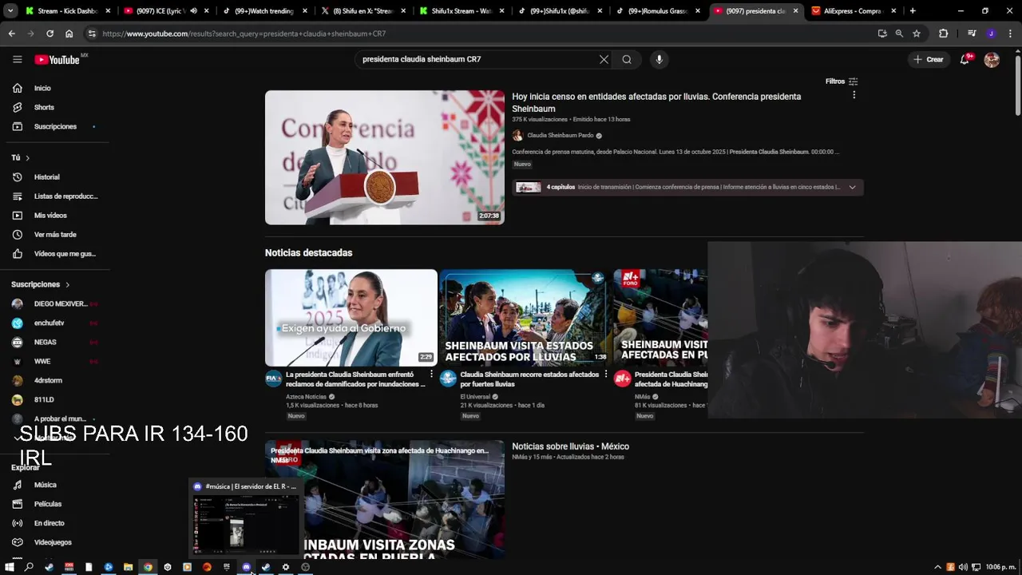Click the address bar URL

pos(244,34)
